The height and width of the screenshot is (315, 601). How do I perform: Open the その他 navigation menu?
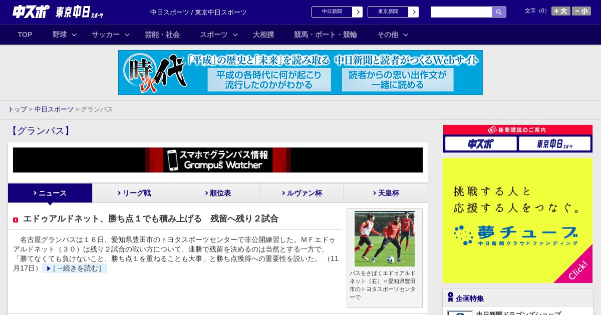coord(388,34)
